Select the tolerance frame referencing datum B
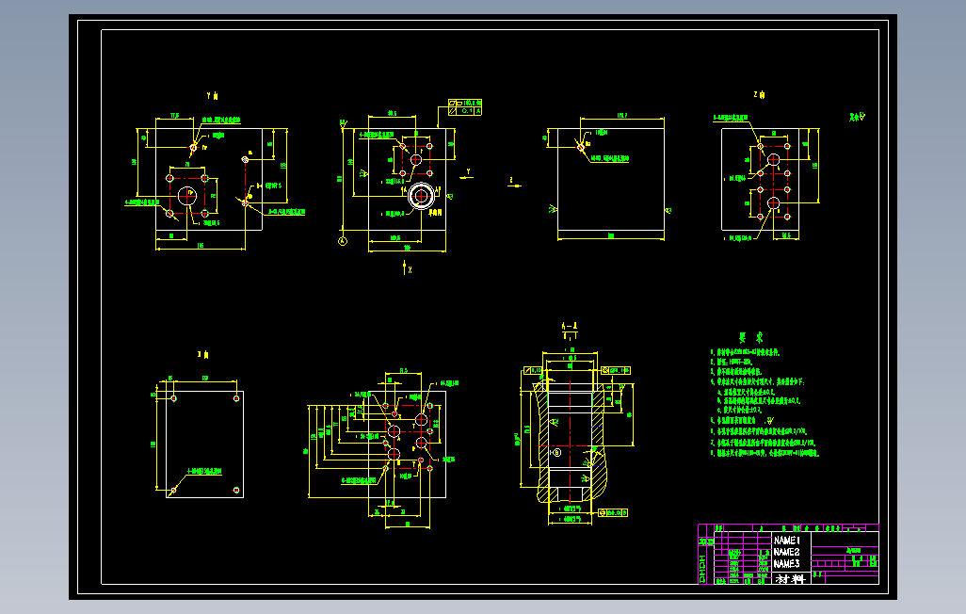The width and height of the screenshot is (966, 614). 613,513
